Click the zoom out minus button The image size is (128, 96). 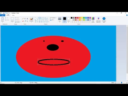pyautogui.click(x=115, y=83)
